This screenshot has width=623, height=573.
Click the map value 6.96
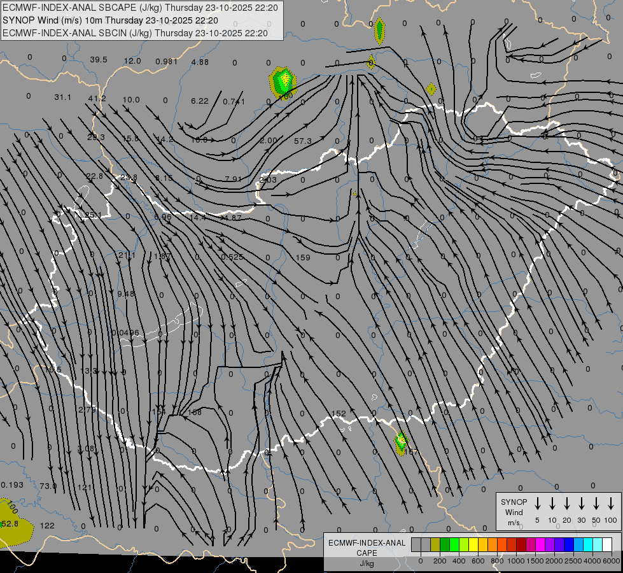(163, 216)
